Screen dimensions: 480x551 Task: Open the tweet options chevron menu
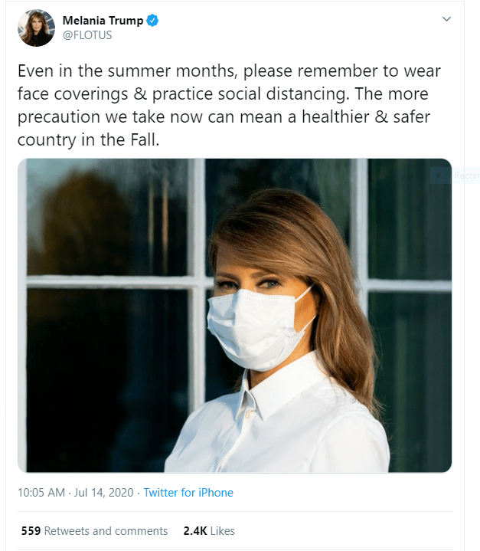[x=446, y=18]
